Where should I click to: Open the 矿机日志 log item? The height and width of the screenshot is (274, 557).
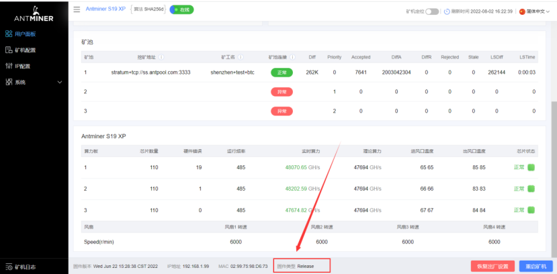pos(21,267)
